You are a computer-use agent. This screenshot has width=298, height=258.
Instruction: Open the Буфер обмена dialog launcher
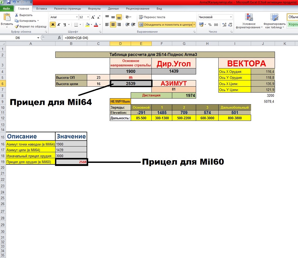pos(46,32)
